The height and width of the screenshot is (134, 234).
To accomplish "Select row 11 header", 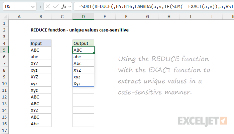I will 4,90.
